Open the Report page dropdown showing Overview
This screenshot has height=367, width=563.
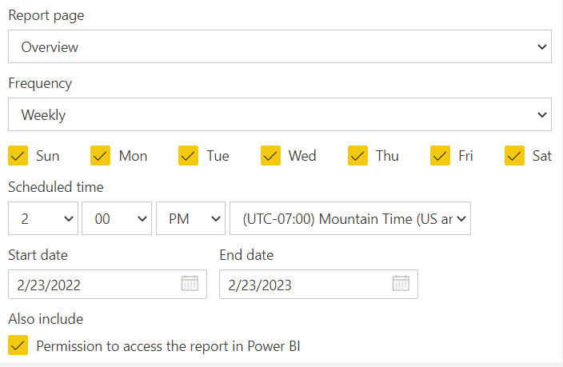[280, 46]
